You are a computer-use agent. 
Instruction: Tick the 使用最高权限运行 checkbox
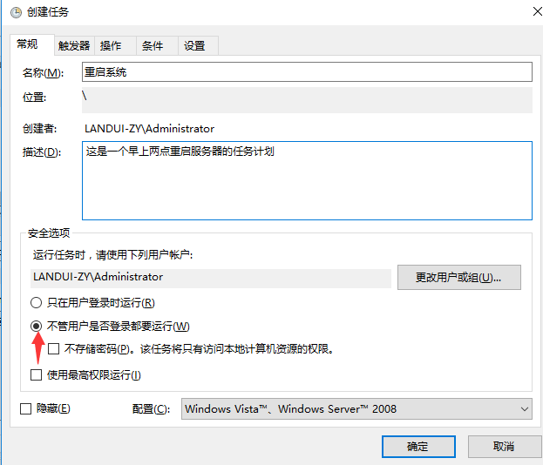point(36,375)
